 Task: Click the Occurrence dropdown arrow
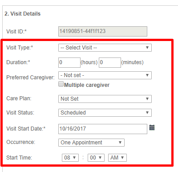[120, 143]
